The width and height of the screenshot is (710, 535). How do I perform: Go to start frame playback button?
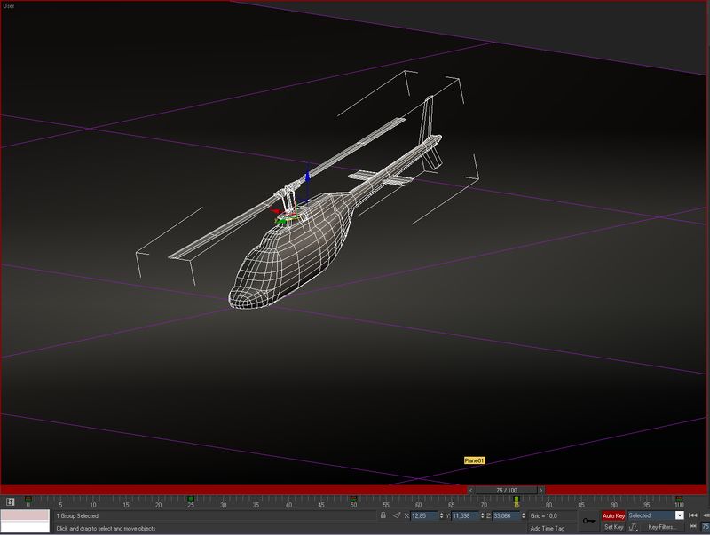(x=692, y=515)
